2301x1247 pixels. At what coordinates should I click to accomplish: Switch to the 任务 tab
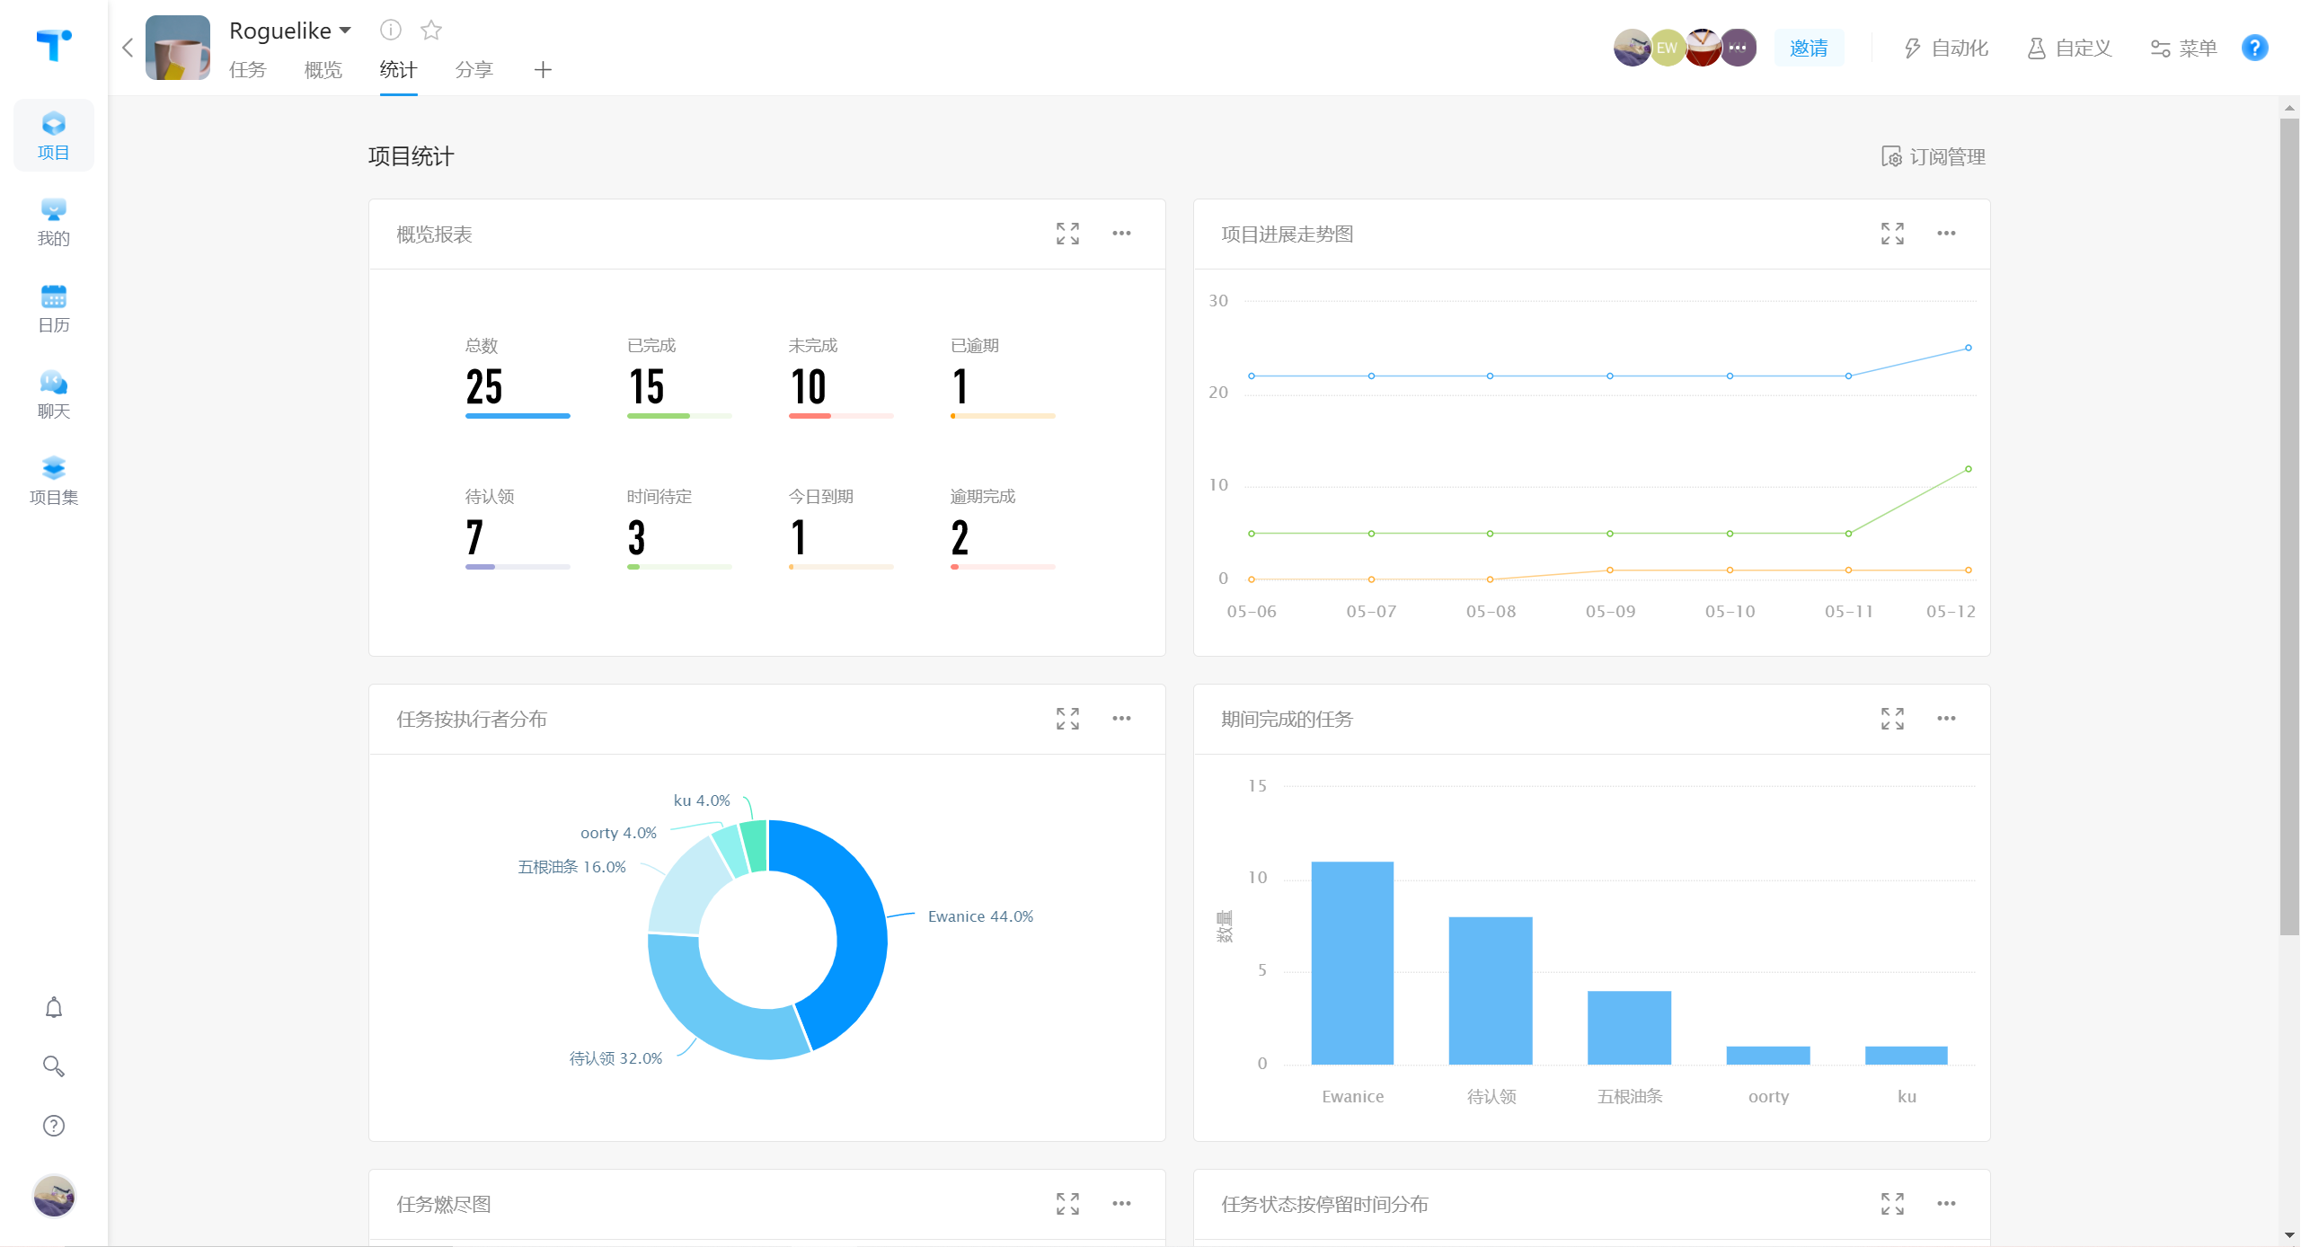pyautogui.click(x=247, y=70)
